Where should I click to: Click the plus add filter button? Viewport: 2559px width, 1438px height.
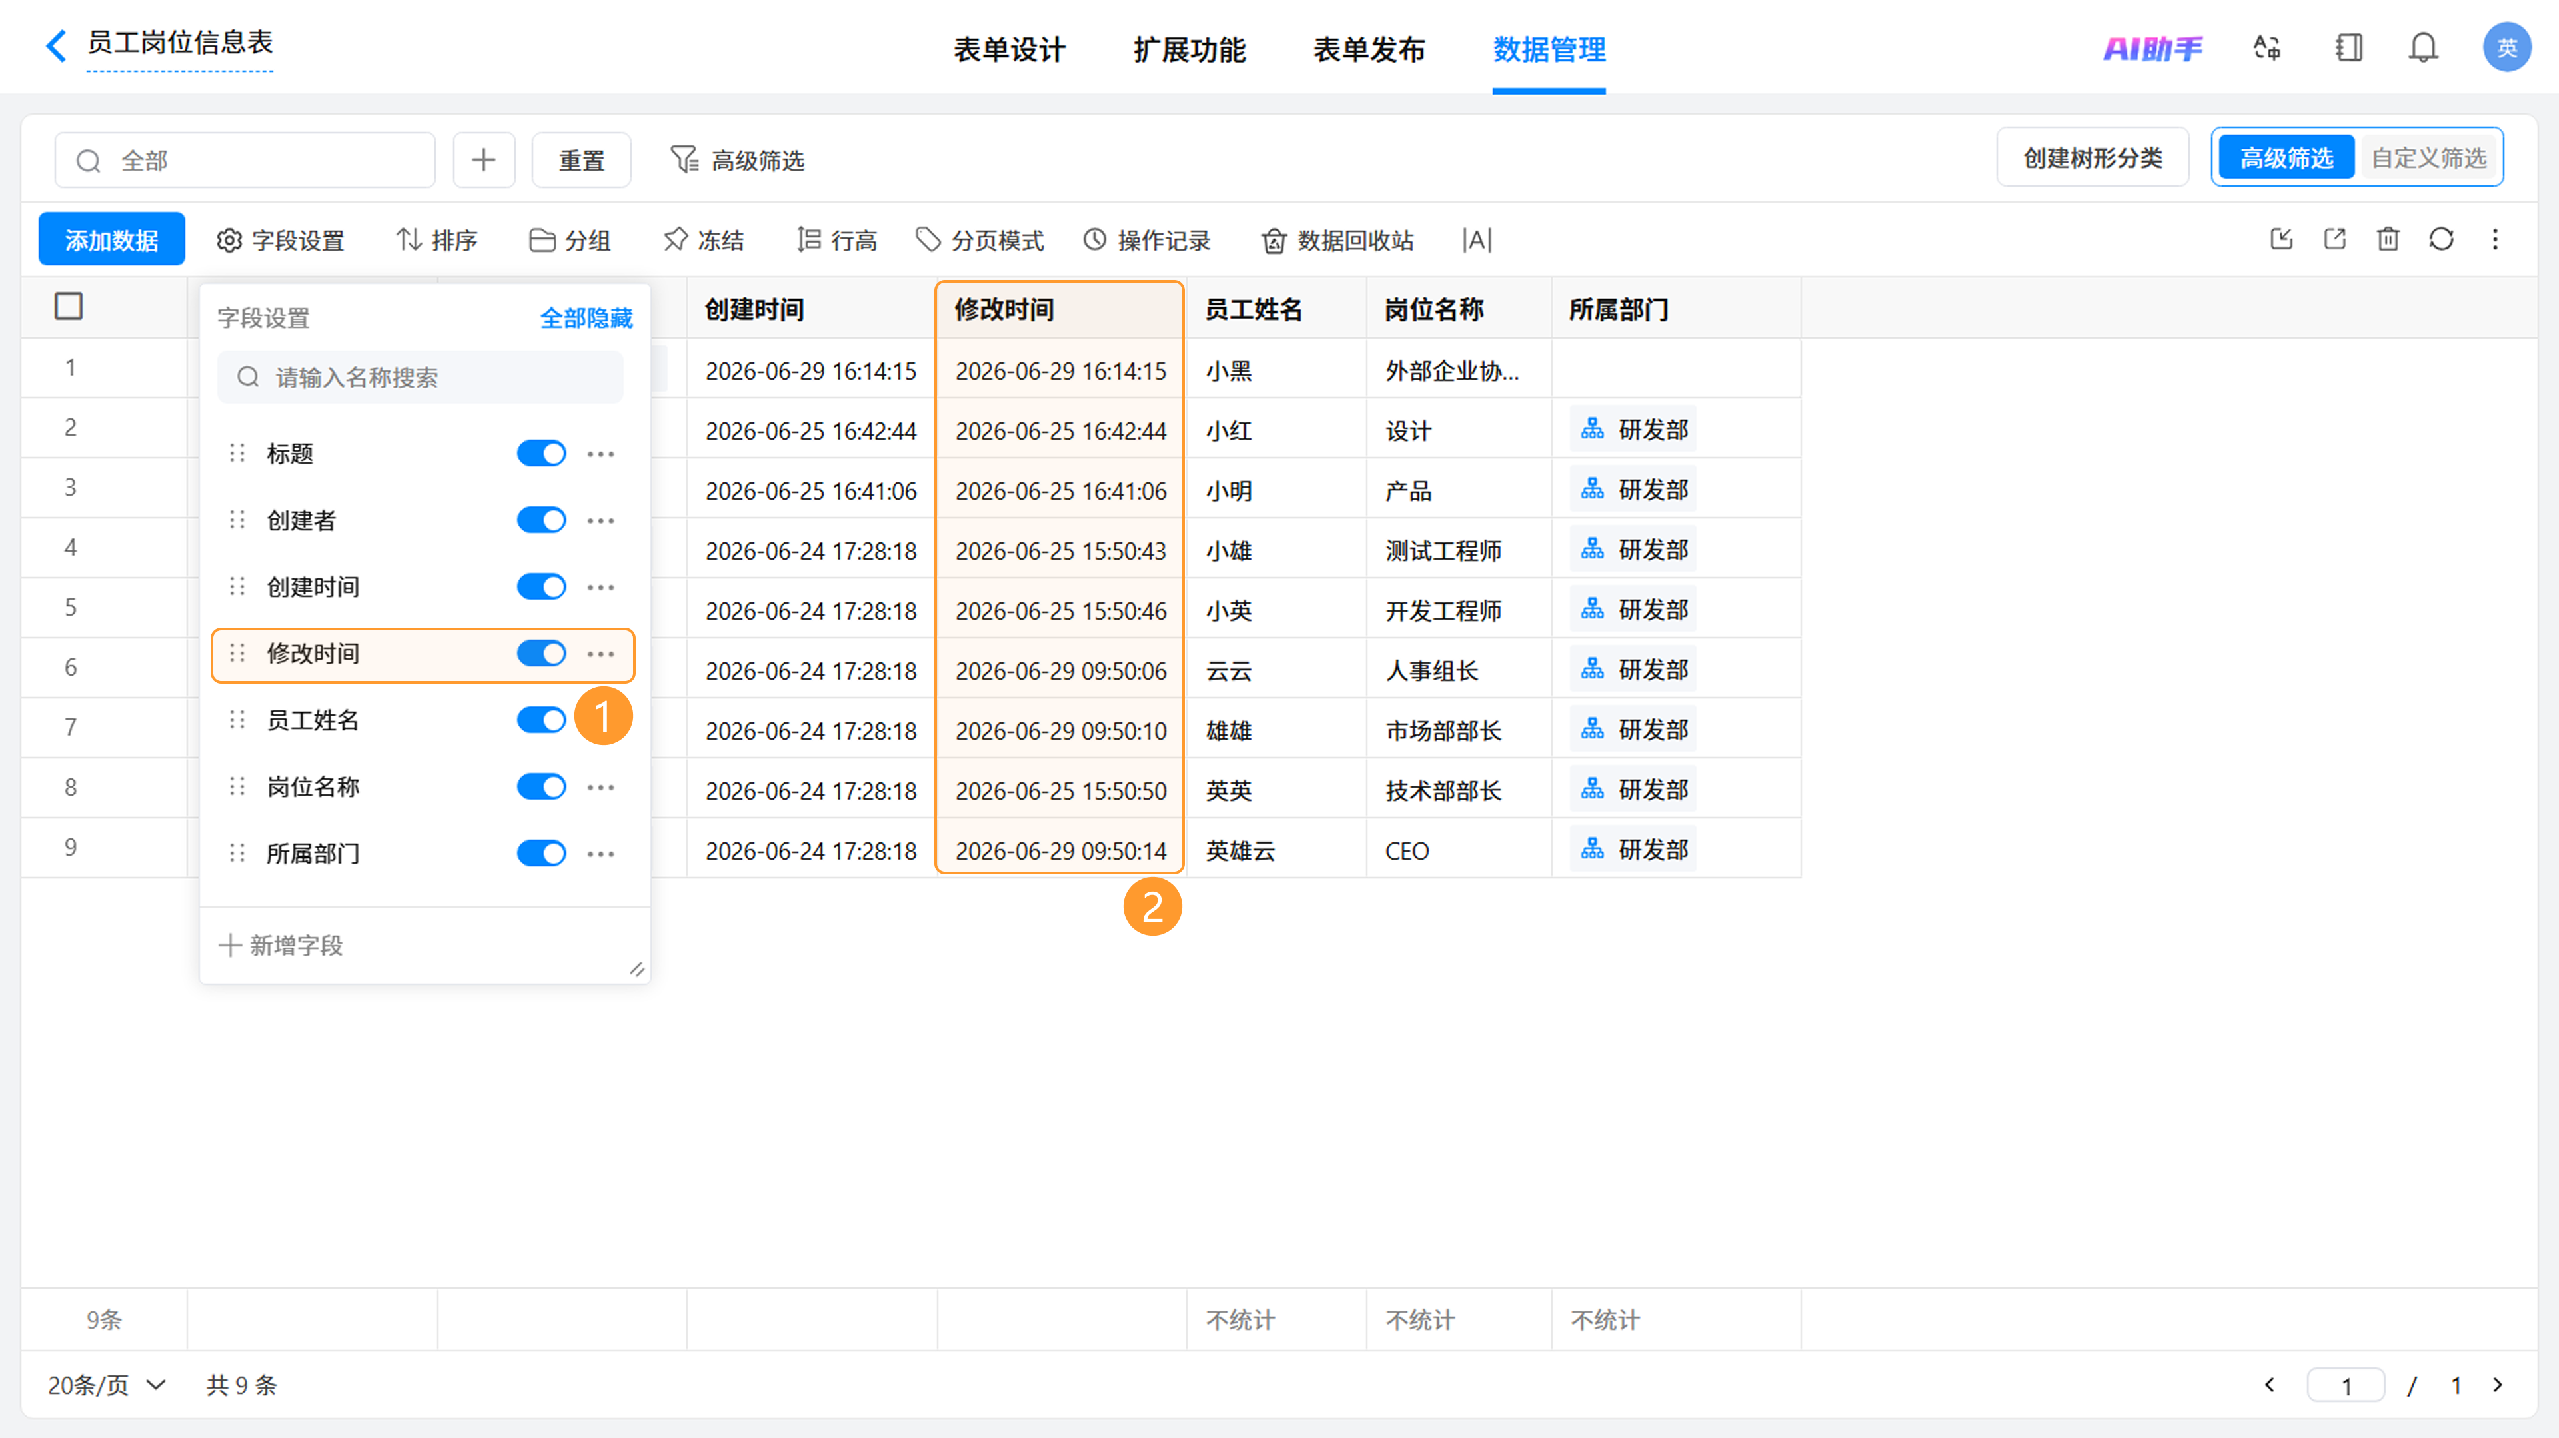click(484, 160)
